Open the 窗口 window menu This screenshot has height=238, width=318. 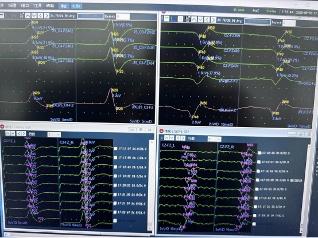25,6
